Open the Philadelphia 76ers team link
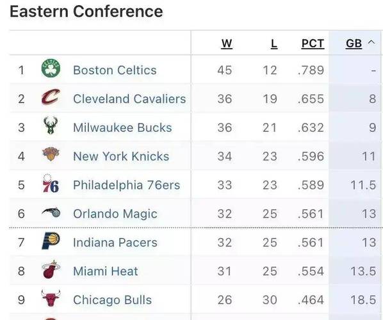This screenshot has height=320, width=383. pyautogui.click(x=127, y=185)
